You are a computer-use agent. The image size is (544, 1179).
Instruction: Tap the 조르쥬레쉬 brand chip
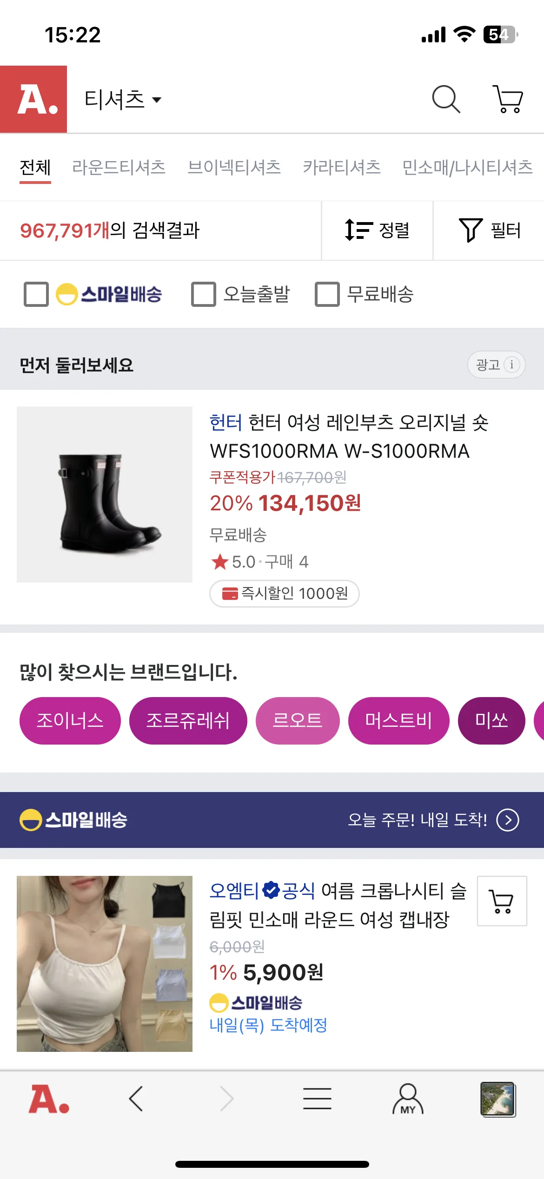pyautogui.click(x=188, y=720)
